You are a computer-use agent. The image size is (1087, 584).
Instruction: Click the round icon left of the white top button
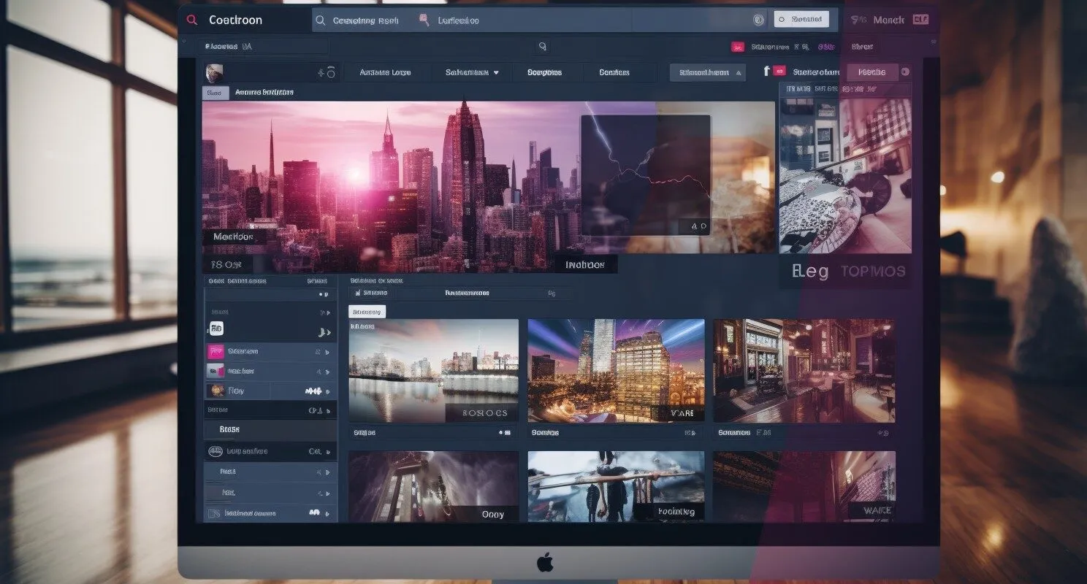[x=758, y=20]
